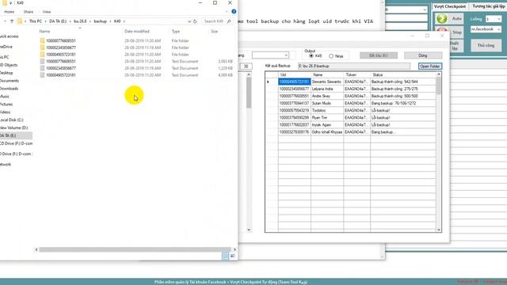Click the search magnifier in Explorer
The height and width of the screenshot is (285, 507).
tap(229, 21)
